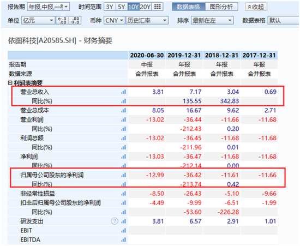Open 单位 亿元 dropdown
Screen dimensions: 300x246
[x=38, y=20]
